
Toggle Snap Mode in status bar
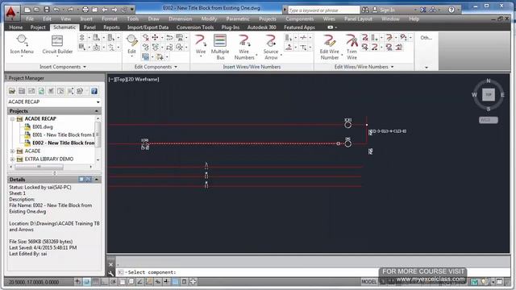pyautogui.click(x=86, y=282)
